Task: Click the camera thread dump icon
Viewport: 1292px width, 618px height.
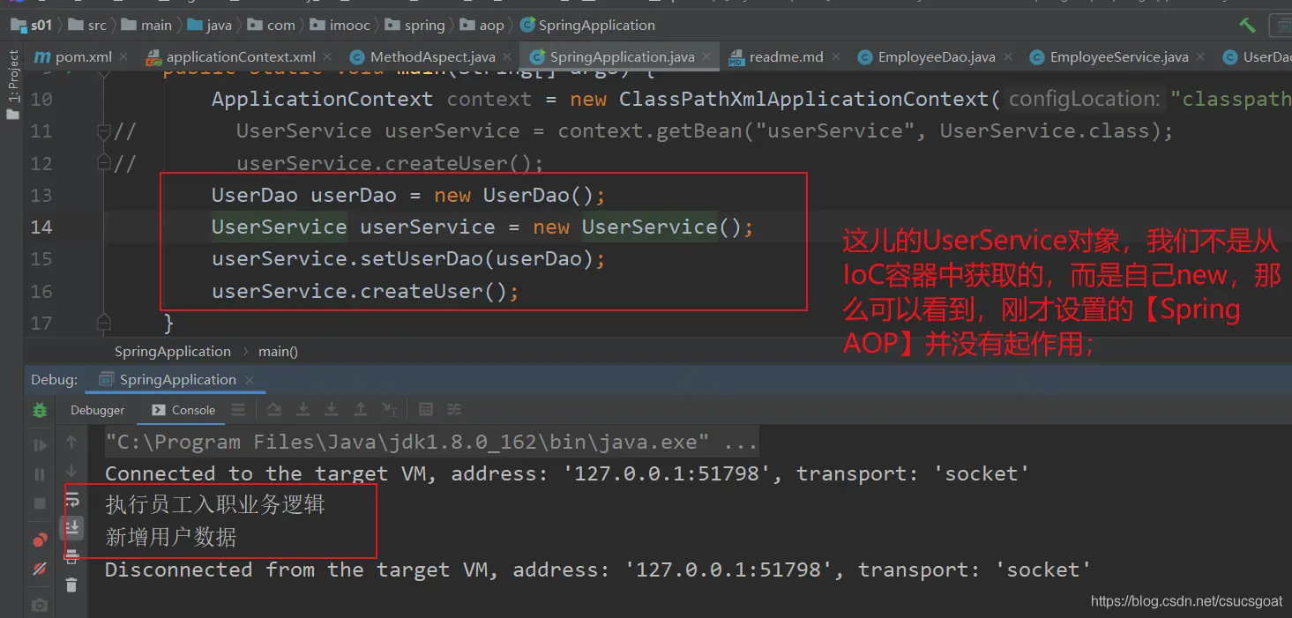Action: [x=40, y=605]
